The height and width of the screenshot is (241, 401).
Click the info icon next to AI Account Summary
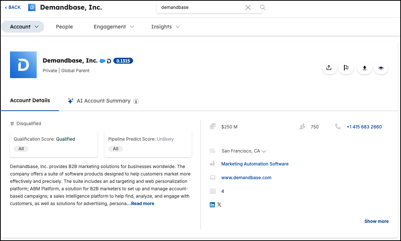tap(136, 101)
